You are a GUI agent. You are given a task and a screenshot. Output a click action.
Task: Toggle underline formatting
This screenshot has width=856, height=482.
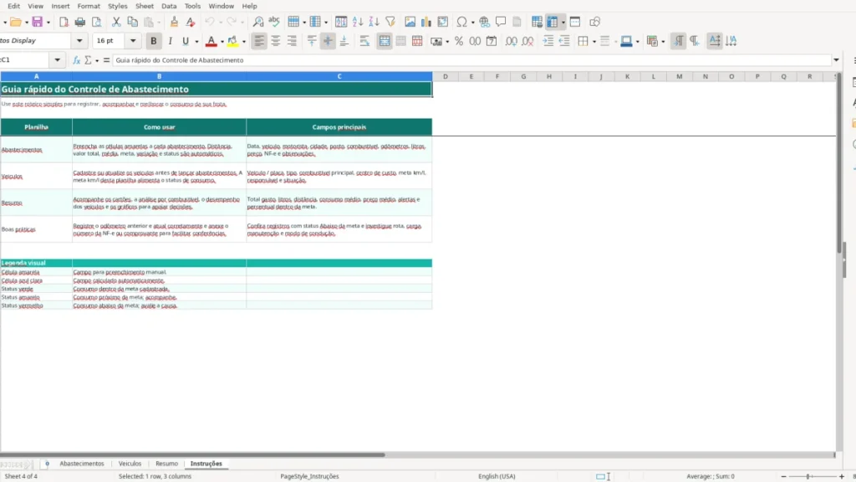tap(186, 41)
